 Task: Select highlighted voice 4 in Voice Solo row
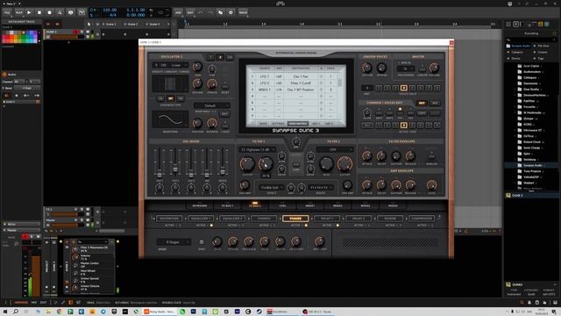click(403, 88)
